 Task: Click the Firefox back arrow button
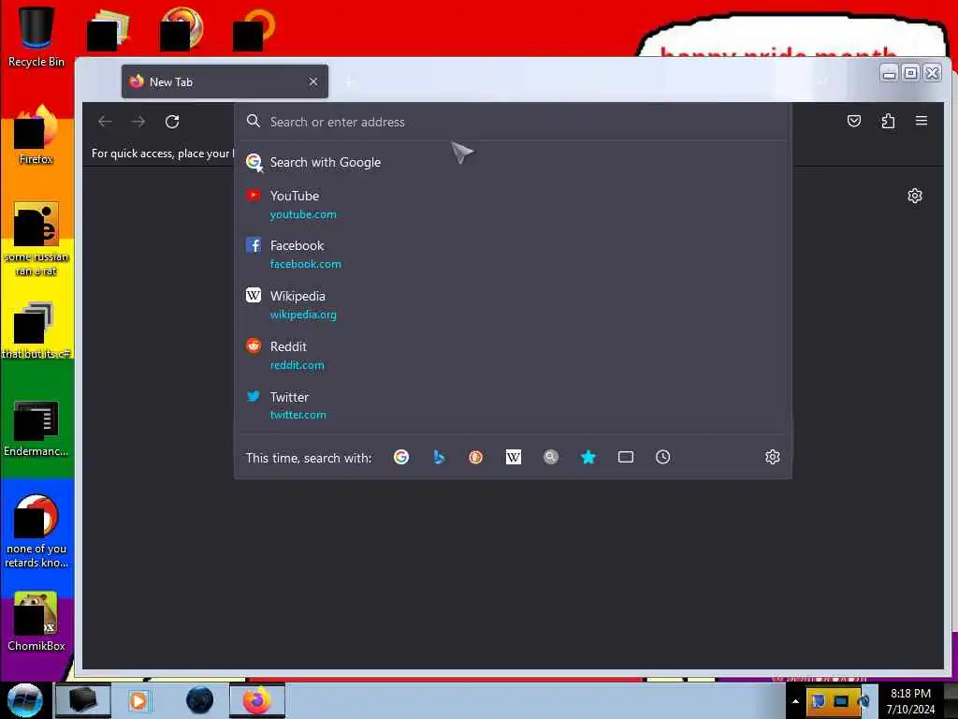(x=105, y=122)
